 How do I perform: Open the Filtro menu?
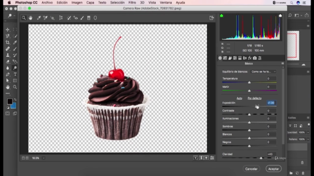point(132,2)
